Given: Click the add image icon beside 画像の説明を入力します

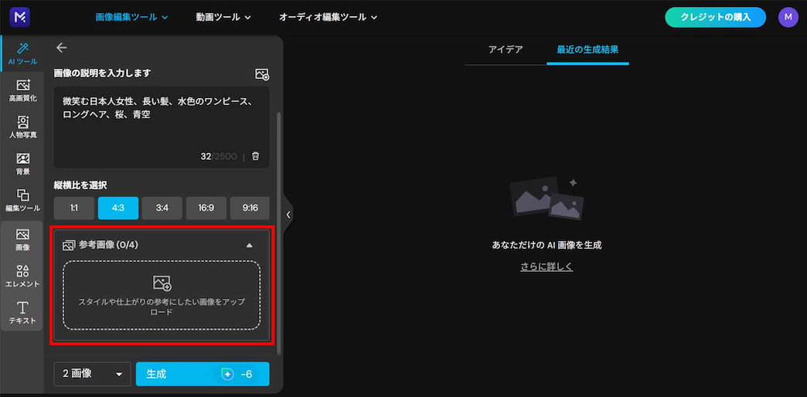Looking at the screenshot, I should click(x=262, y=75).
